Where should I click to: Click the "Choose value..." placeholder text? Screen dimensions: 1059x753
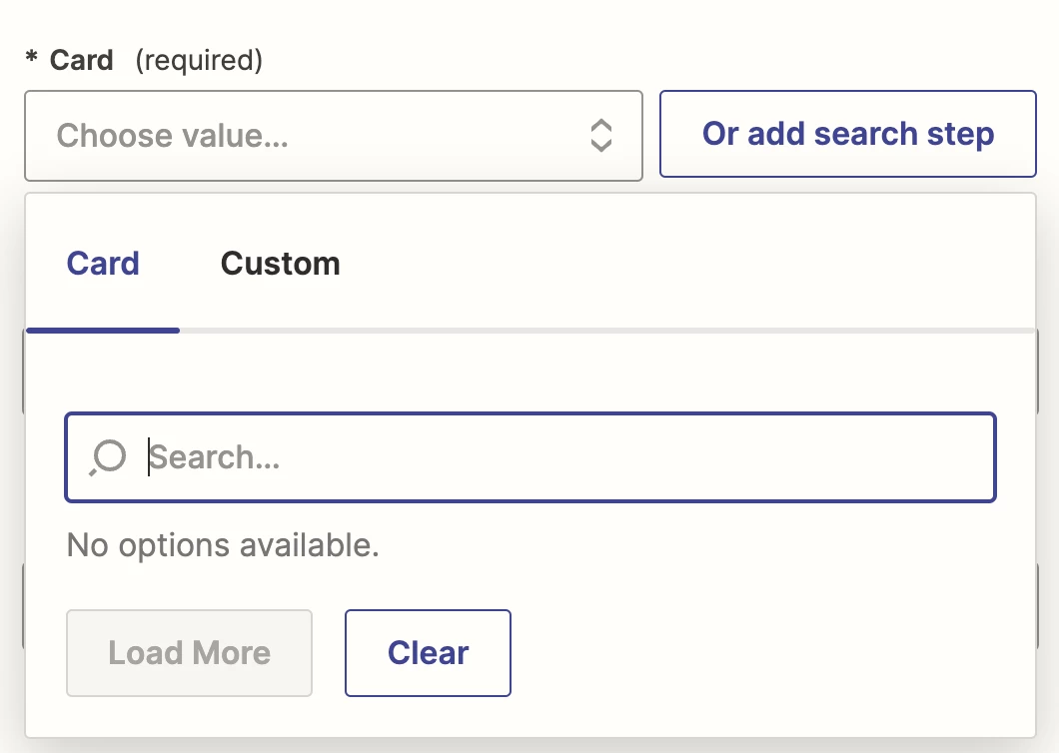(x=172, y=136)
